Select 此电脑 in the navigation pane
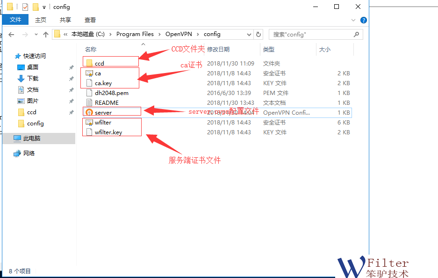 tap(32, 139)
